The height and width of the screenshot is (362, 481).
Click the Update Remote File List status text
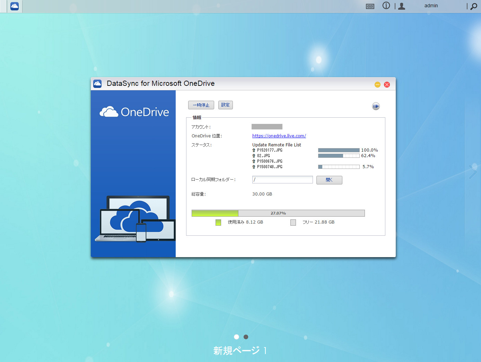pos(277,145)
